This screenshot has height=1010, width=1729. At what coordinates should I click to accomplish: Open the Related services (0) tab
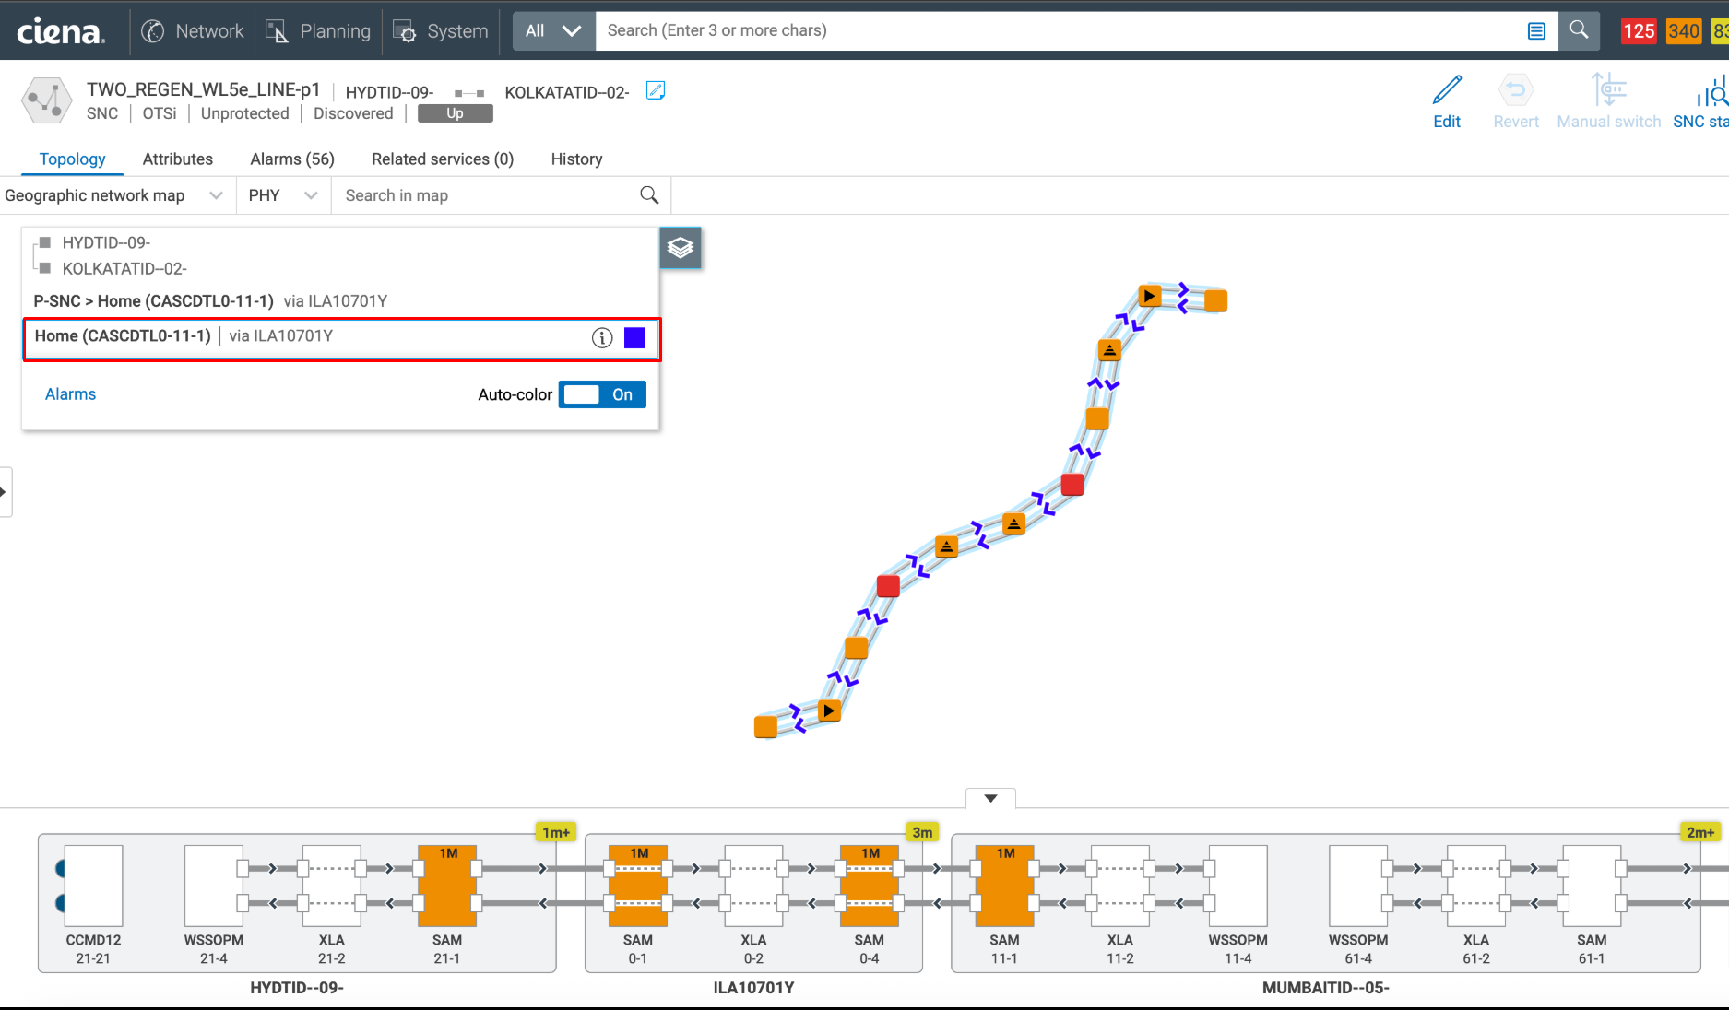click(443, 159)
